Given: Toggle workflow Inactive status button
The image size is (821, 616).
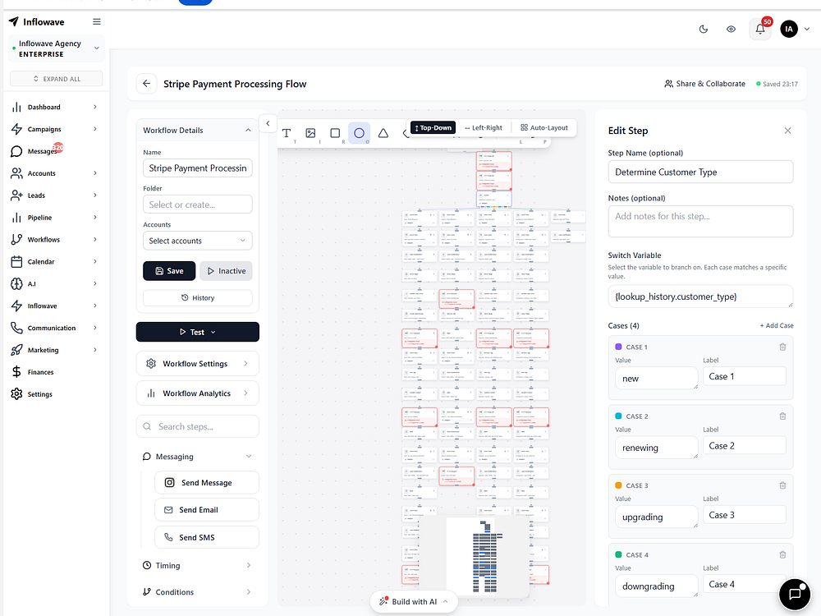Looking at the screenshot, I should point(227,271).
